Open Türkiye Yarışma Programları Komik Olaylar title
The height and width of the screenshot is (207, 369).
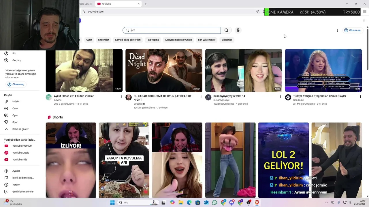pyautogui.click(x=320, y=96)
